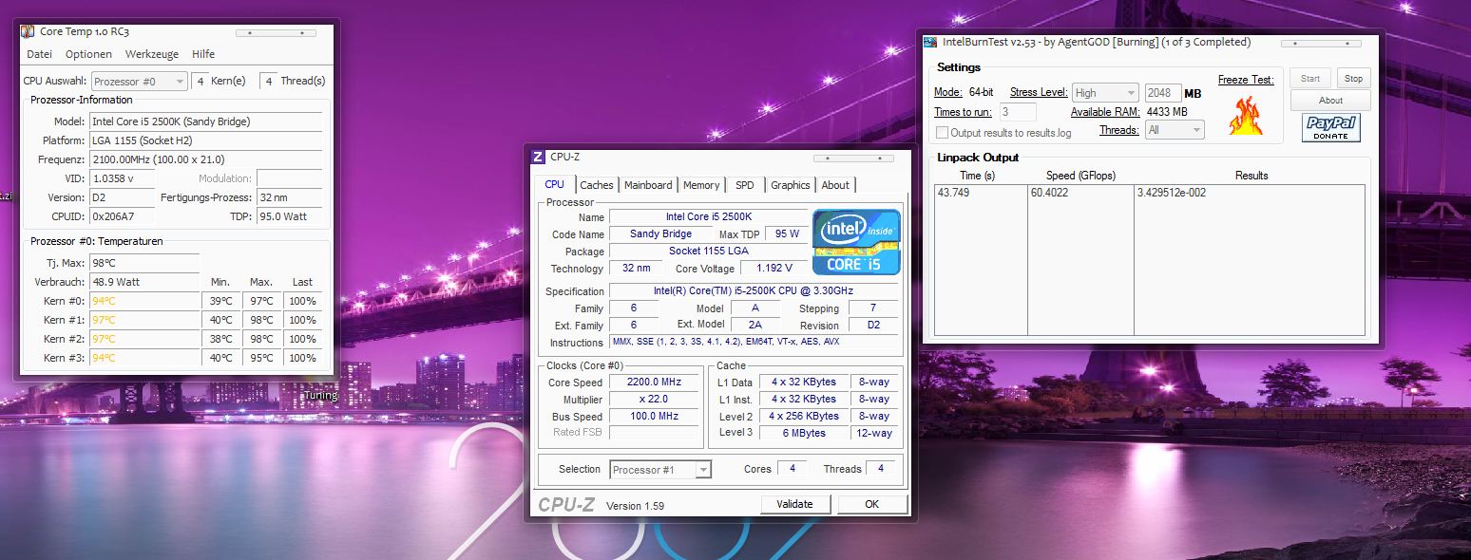Viewport: 1471px width, 560px height.
Task: Switch to the About tab in CPU-Z
Action: tap(835, 185)
